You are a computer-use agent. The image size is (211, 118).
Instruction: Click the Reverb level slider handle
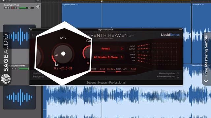[105, 72]
